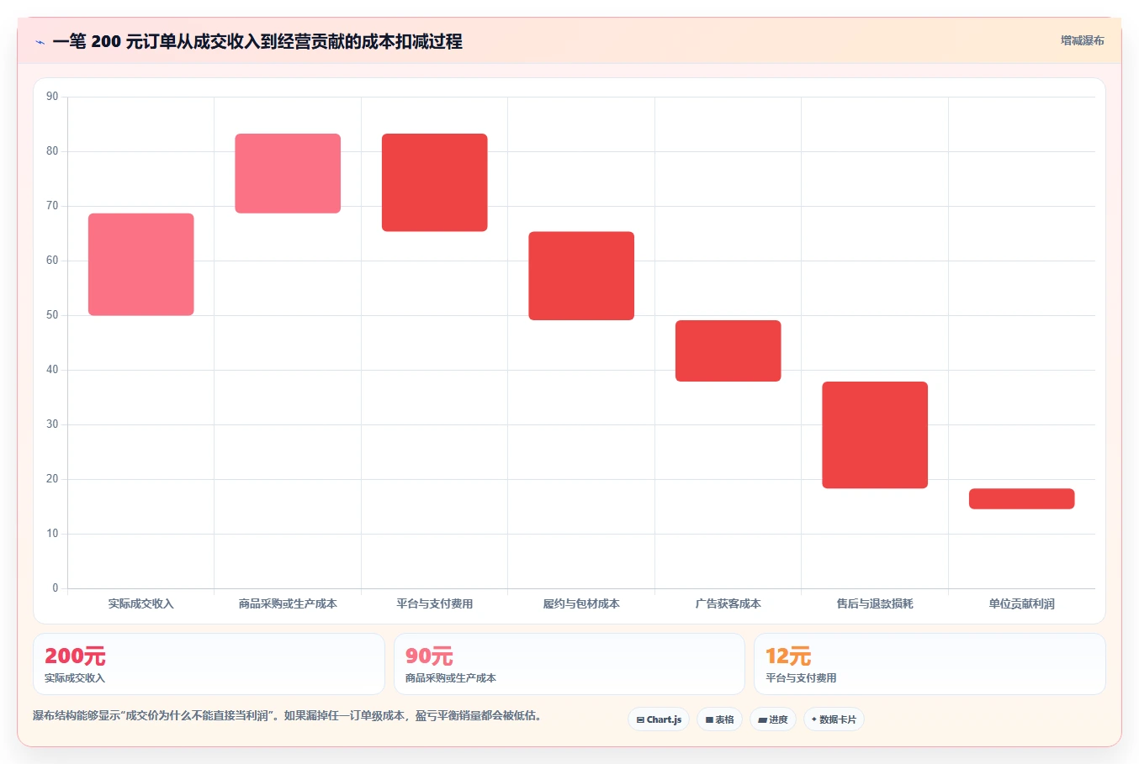Click the chart title about 200 元订单

[257, 41]
